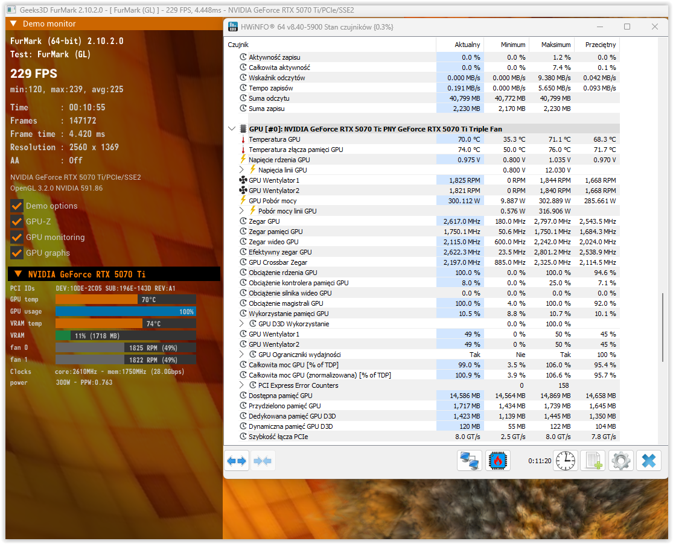Collapse the NVIDIA GeForce RTX 5070 Ti panel
The height and width of the screenshot is (544, 673).
(x=18, y=274)
